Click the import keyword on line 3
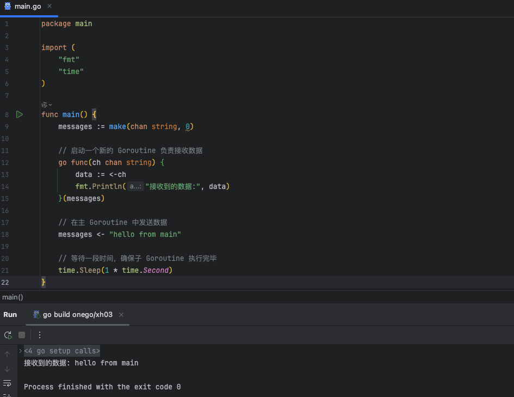The width and height of the screenshot is (514, 397). [x=54, y=47]
